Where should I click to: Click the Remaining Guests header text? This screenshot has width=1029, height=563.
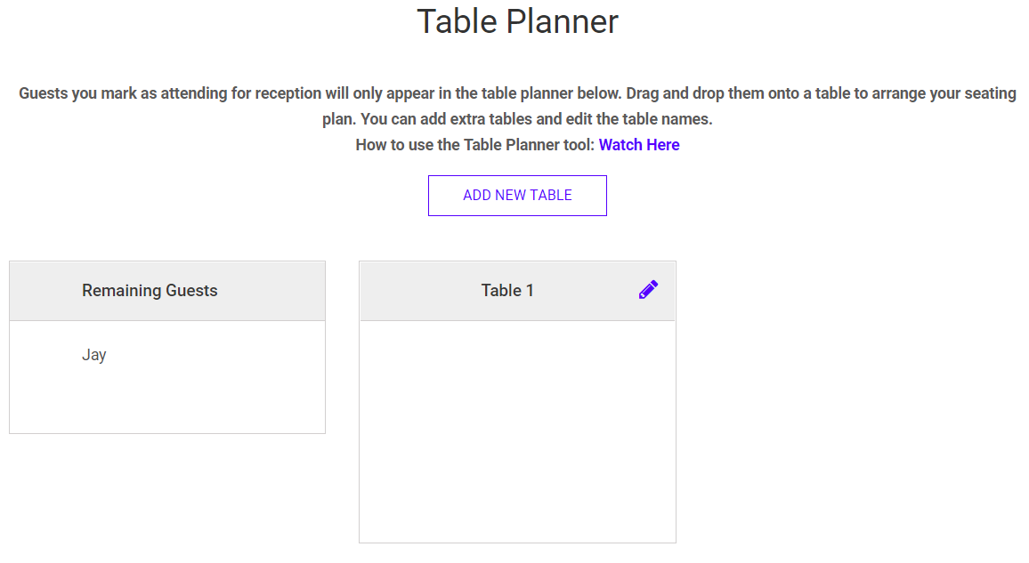(x=150, y=291)
